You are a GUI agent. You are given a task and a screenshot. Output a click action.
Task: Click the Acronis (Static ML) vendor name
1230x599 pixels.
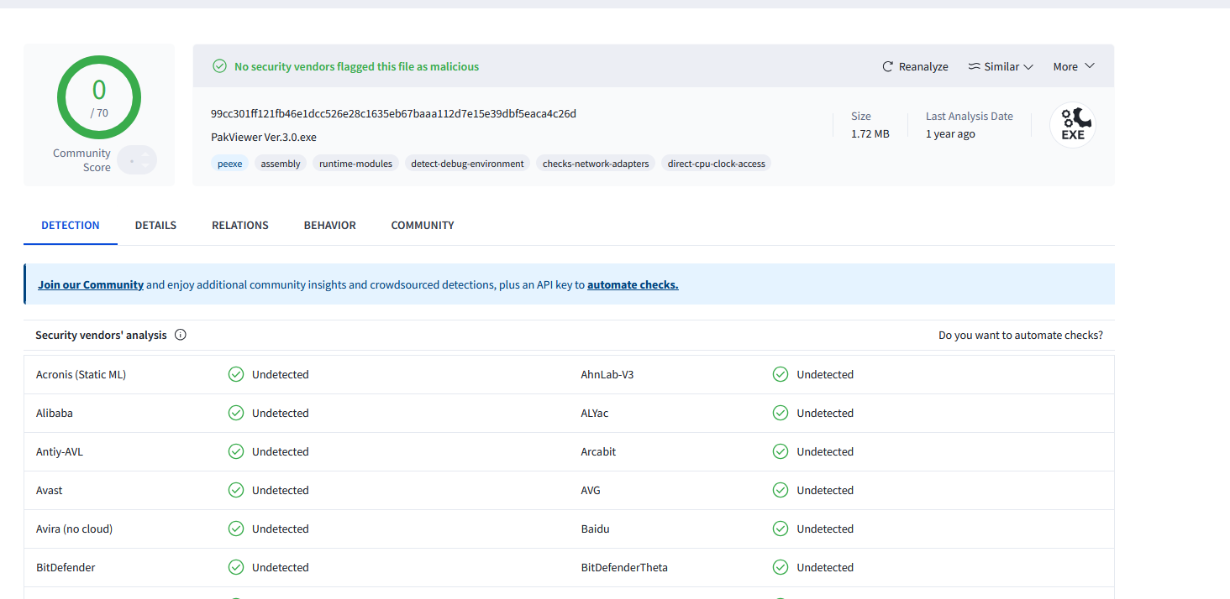(x=81, y=374)
